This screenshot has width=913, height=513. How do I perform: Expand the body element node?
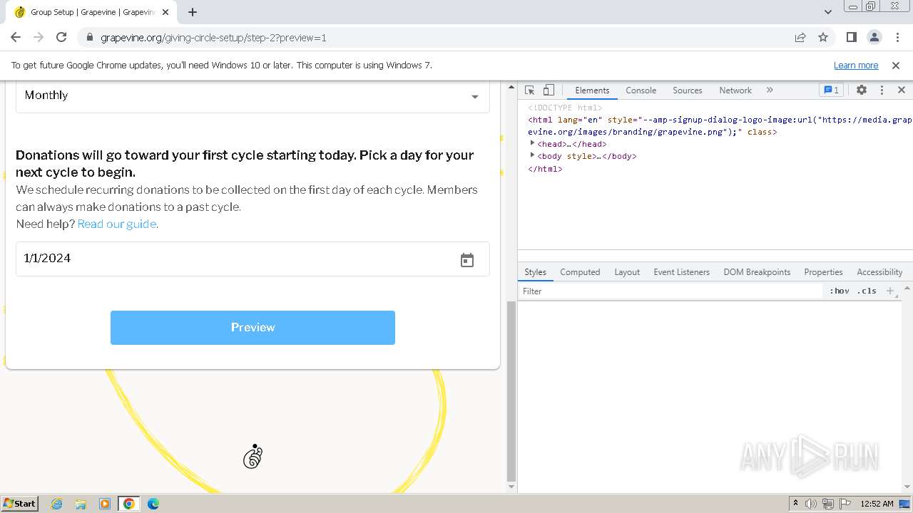(532, 156)
